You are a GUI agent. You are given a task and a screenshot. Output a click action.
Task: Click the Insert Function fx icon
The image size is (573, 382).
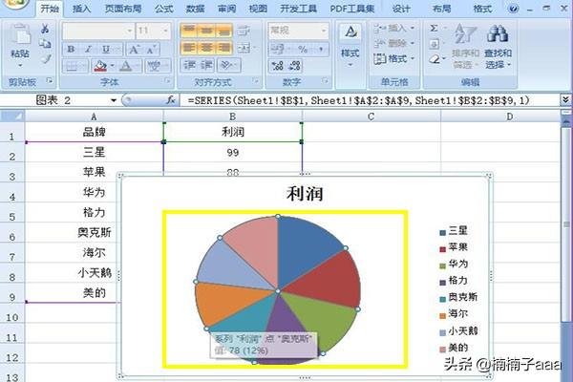pos(171,99)
